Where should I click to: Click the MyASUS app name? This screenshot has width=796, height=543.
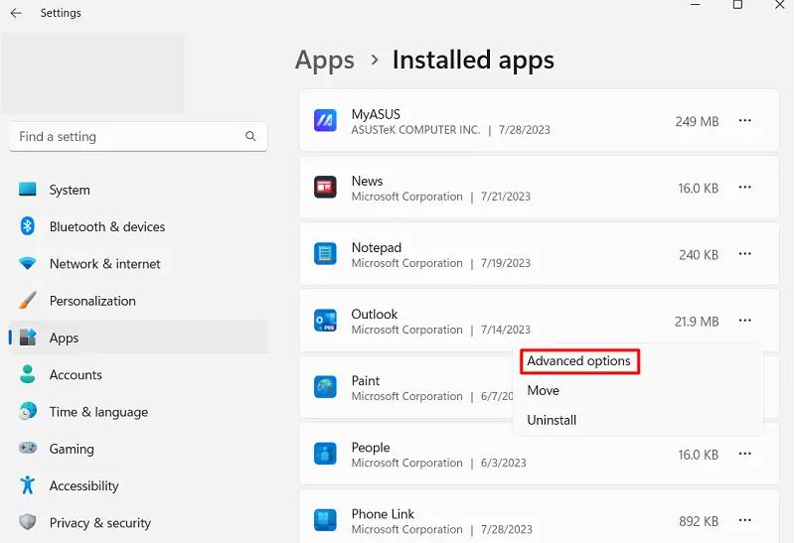pyautogui.click(x=376, y=114)
